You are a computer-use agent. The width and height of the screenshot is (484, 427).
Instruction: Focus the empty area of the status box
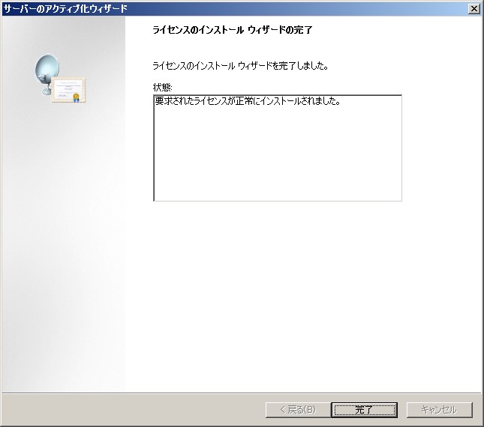point(278,157)
